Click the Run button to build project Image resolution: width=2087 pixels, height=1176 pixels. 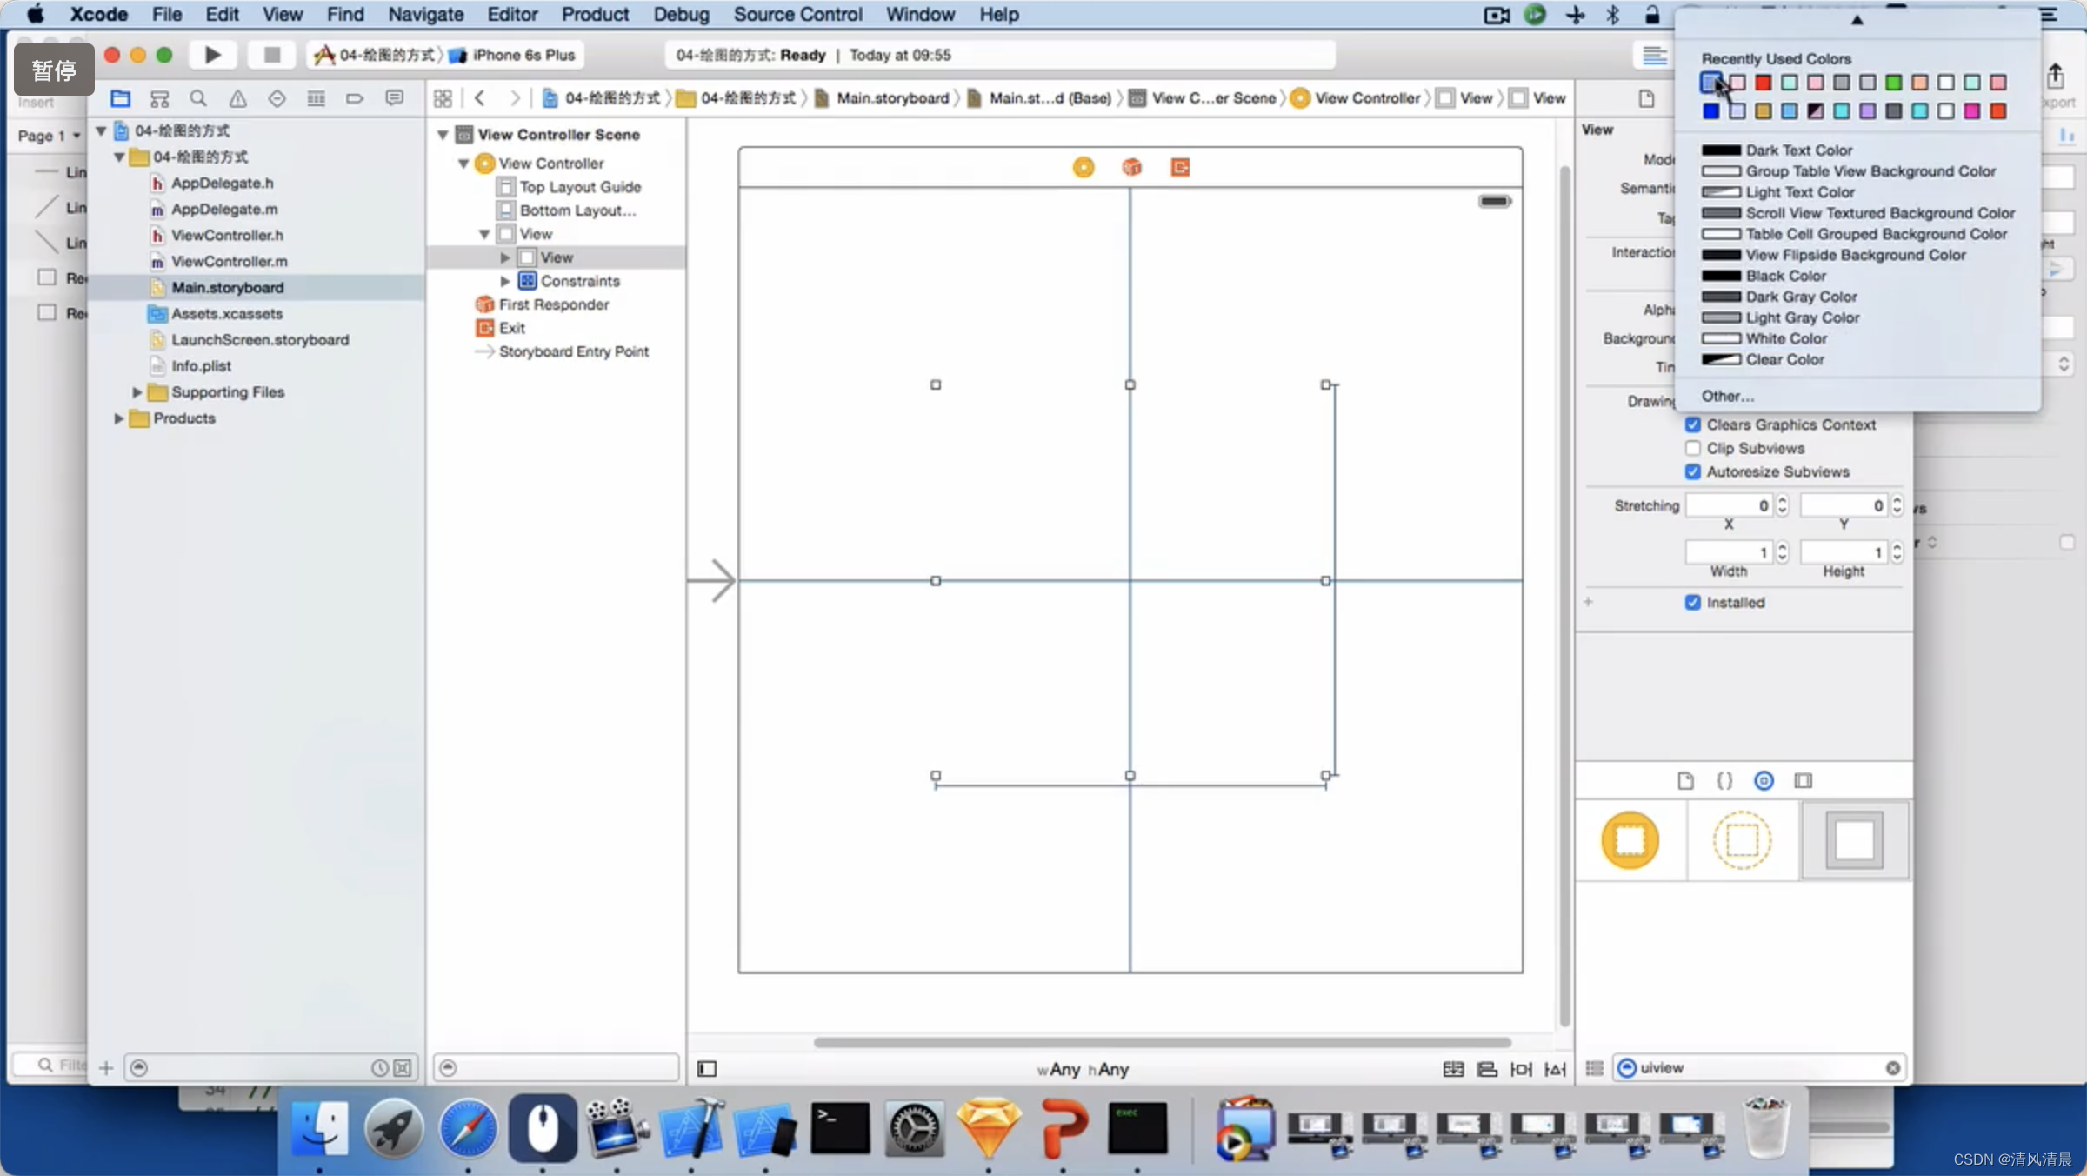pos(214,55)
